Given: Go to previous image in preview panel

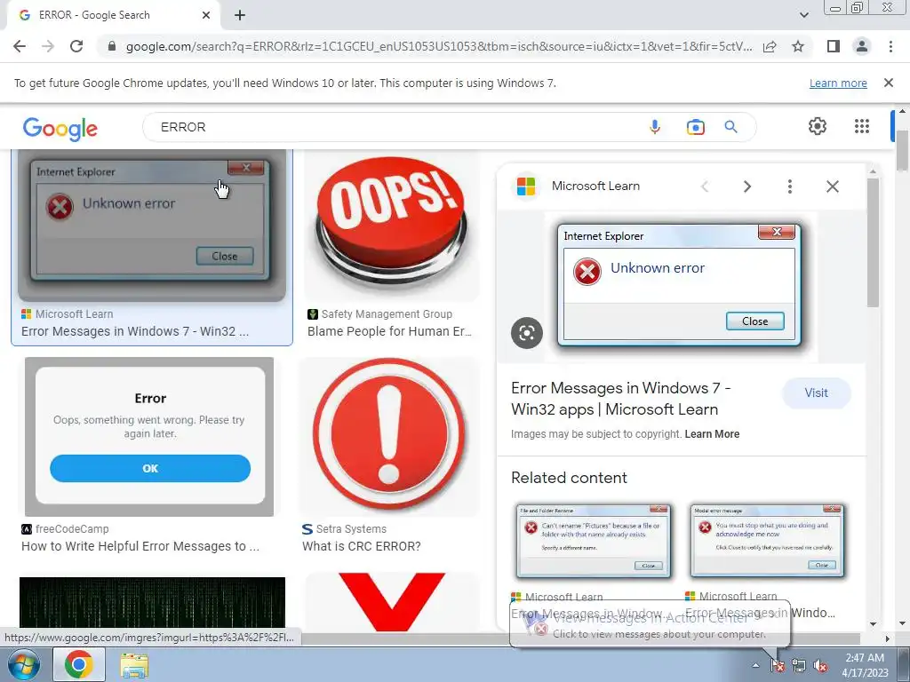Looking at the screenshot, I should click(x=705, y=186).
